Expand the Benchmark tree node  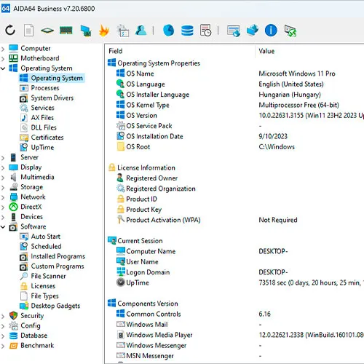point(3,346)
